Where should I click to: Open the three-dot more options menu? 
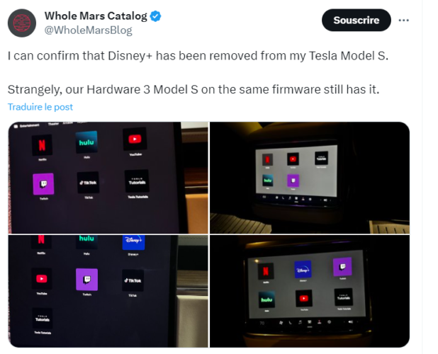coord(404,20)
